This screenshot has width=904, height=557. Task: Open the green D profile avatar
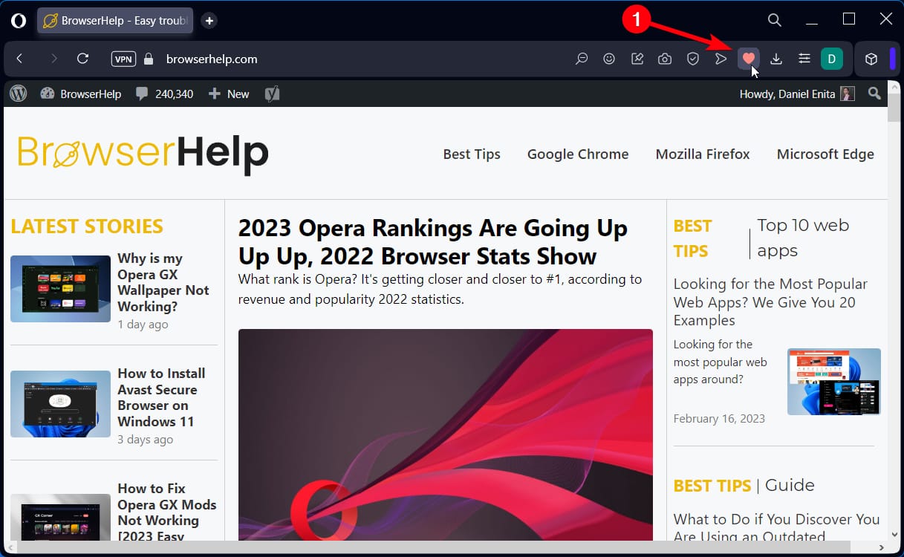coord(832,59)
